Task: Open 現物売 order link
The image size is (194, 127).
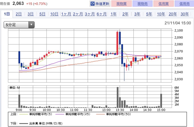Action: tap(143, 4)
